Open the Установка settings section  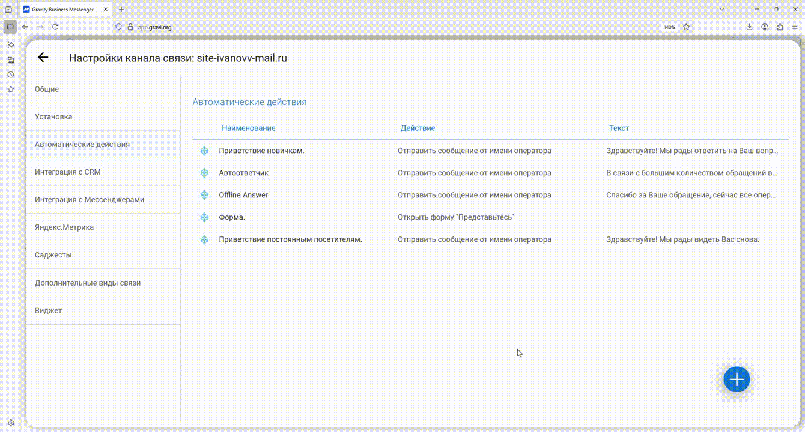53,116
